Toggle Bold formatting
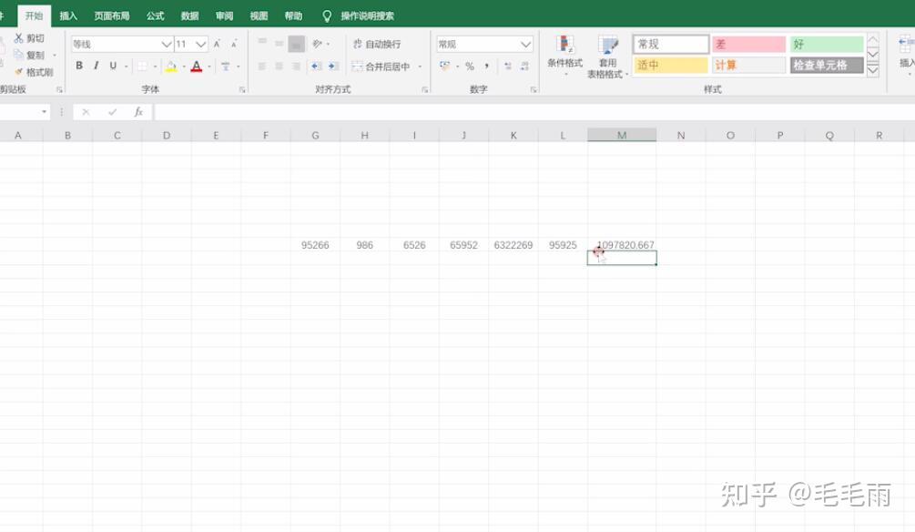Image resolution: width=915 pixels, height=532 pixels. click(79, 66)
